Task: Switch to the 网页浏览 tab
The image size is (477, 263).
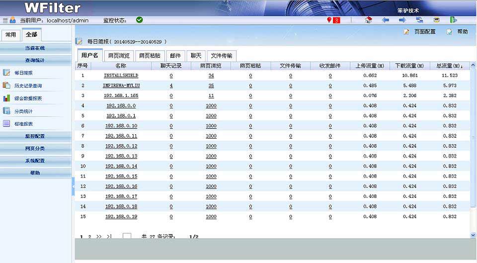Action: pyautogui.click(x=119, y=56)
